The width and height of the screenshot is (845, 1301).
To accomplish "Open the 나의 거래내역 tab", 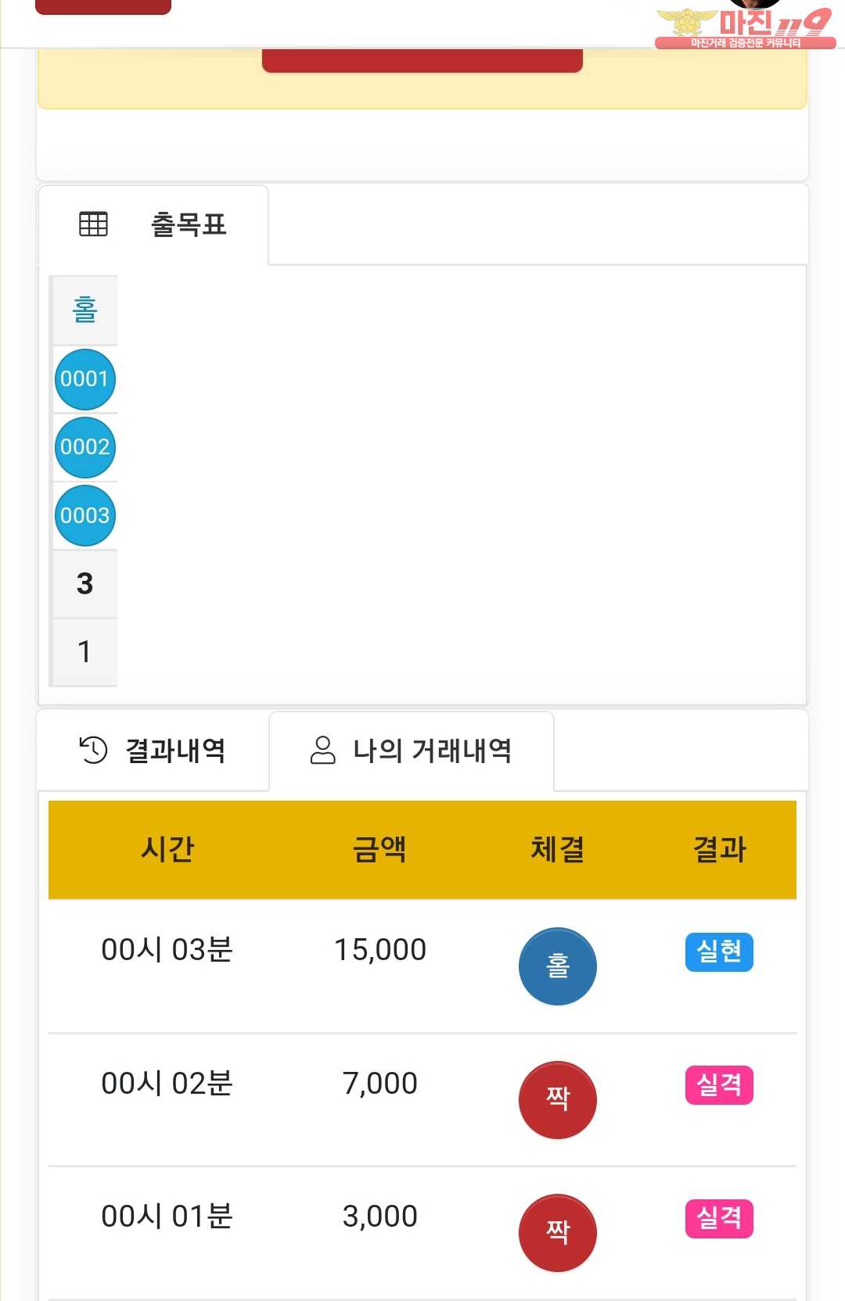I will (x=412, y=751).
